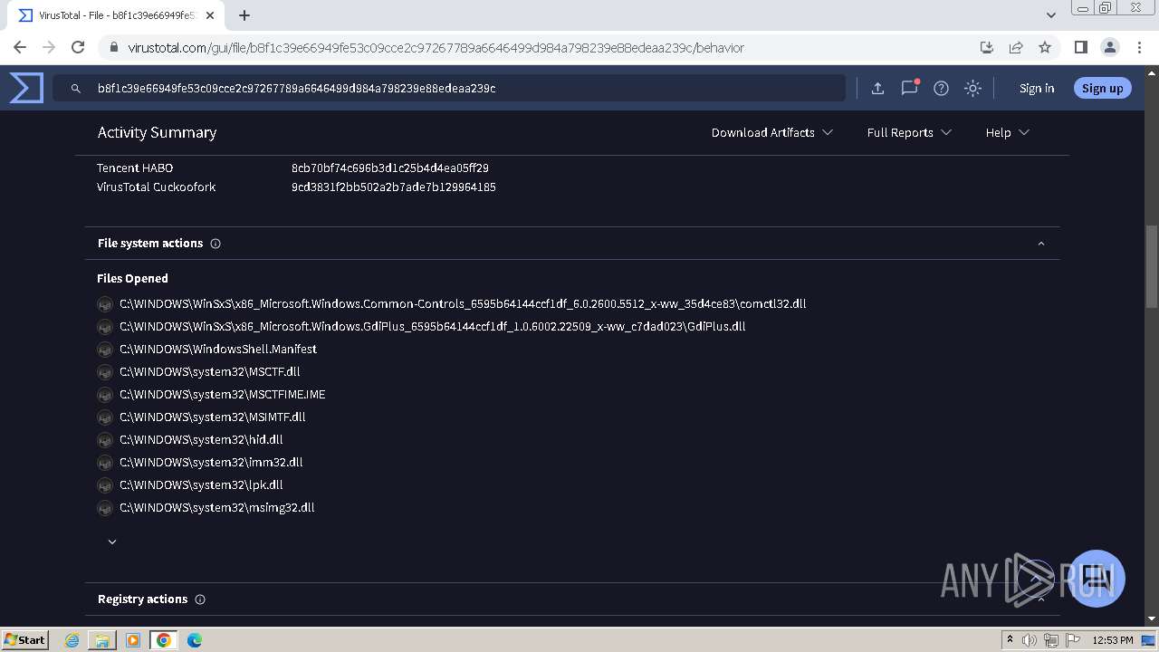The height and width of the screenshot is (652, 1159).
Task: Open the Chrome three-dot menu
Action: (x=1139, y=47)
